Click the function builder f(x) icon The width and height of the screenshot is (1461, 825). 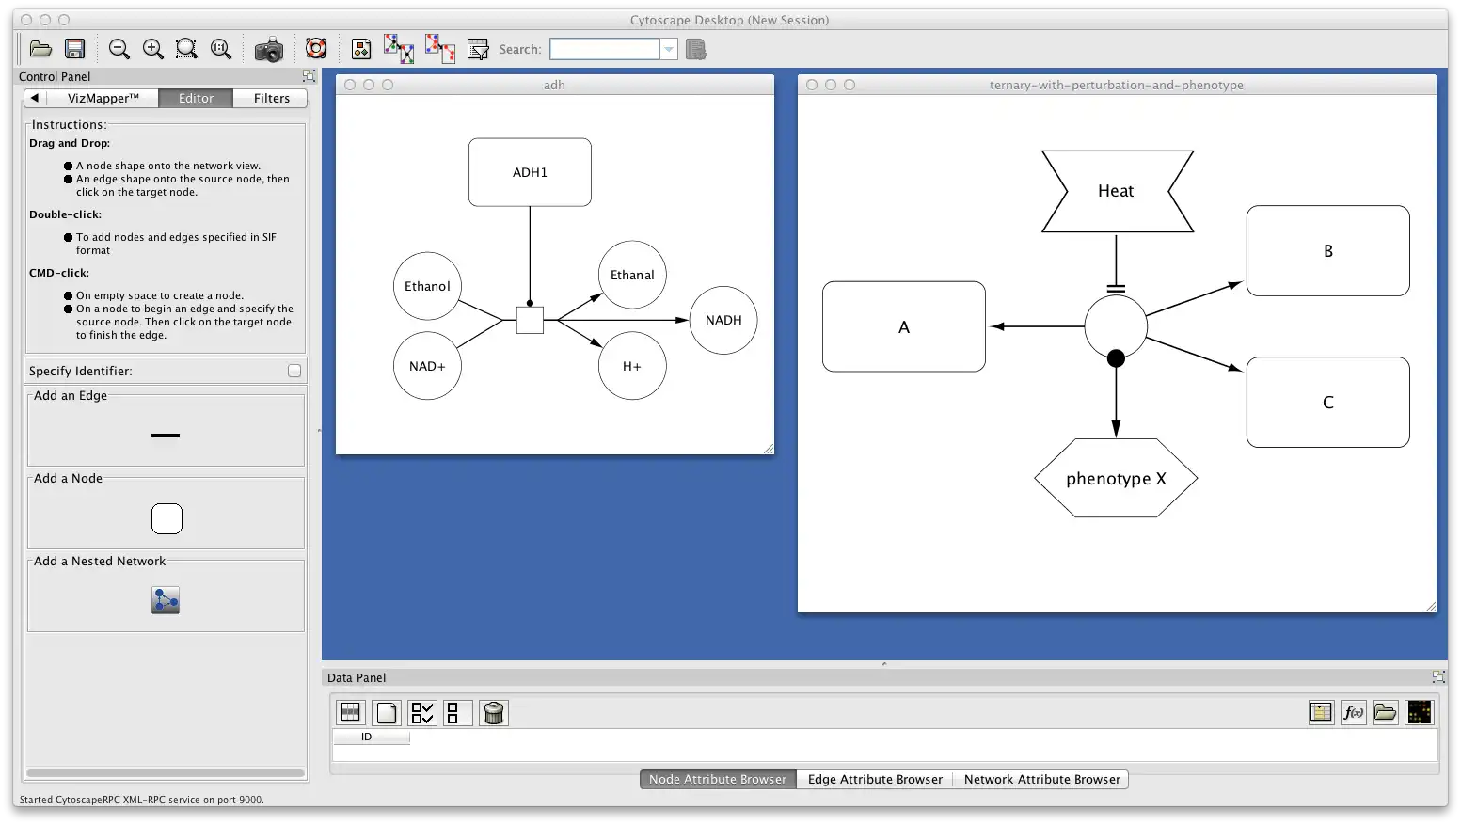pos(1353,713)
